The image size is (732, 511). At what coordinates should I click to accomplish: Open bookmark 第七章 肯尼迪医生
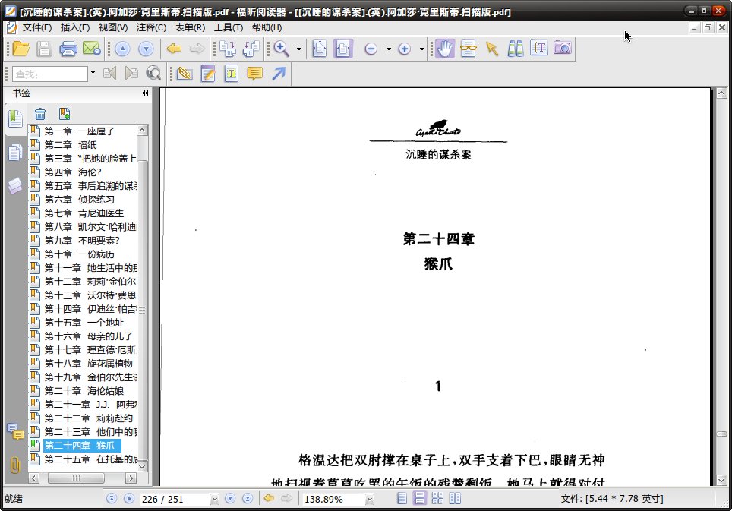[84, 213]
